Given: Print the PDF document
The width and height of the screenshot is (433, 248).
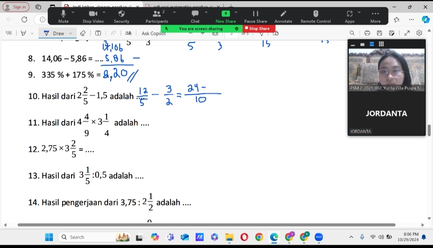Looking at the screenshot, I should tap(367, 33).
